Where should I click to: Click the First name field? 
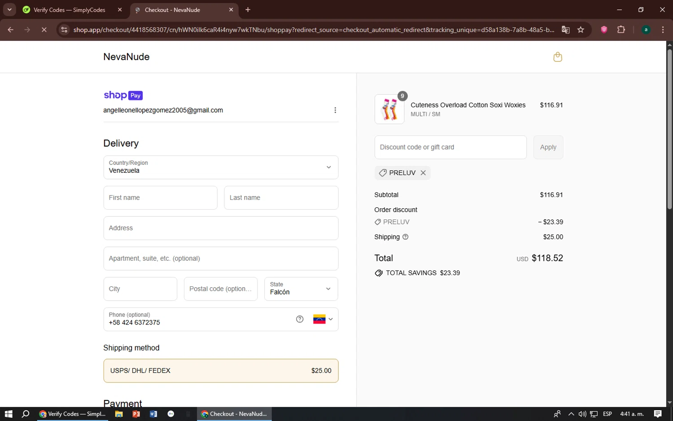point(160,197)
